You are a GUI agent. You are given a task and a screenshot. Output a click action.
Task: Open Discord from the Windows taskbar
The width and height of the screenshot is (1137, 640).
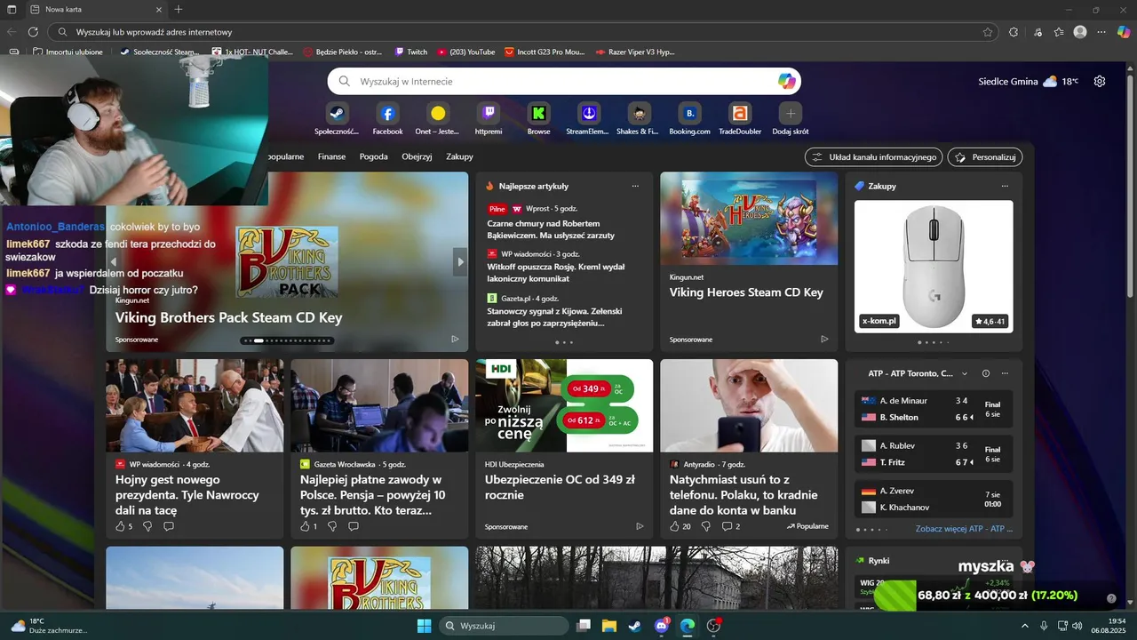pyautogui.click(x=662, y=626)
